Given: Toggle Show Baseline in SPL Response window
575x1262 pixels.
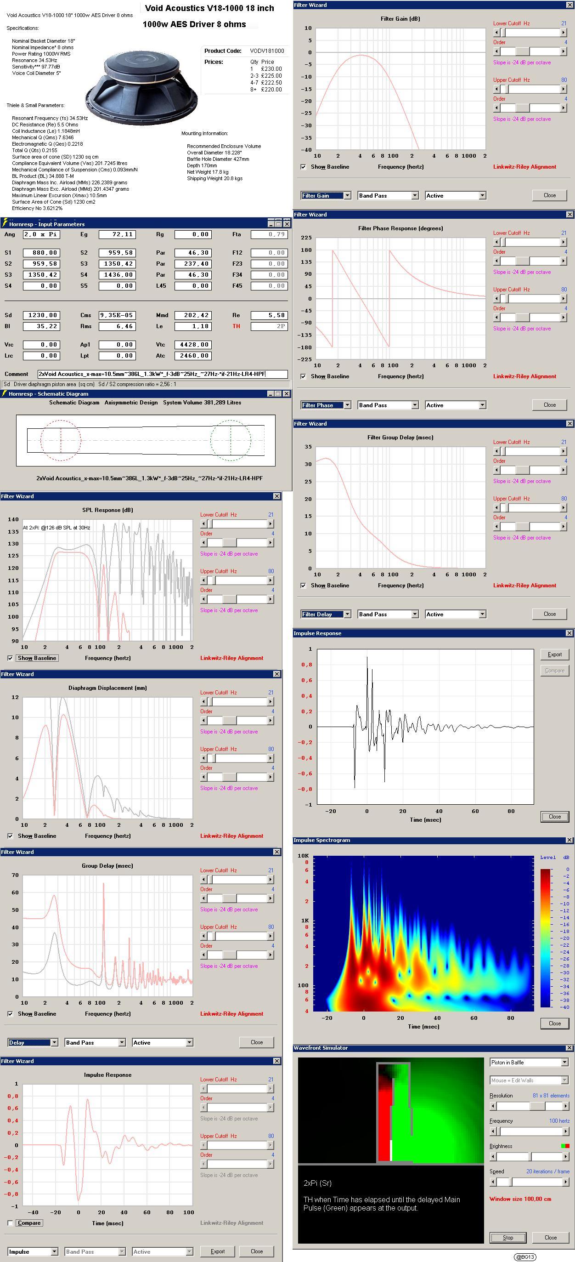Looking at the screenshot, I should [x=10, y=659].
